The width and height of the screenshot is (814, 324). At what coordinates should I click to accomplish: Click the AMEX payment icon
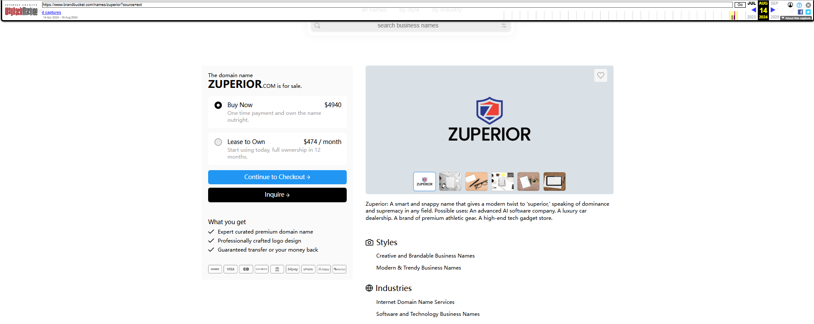click(x=215, y=269)
